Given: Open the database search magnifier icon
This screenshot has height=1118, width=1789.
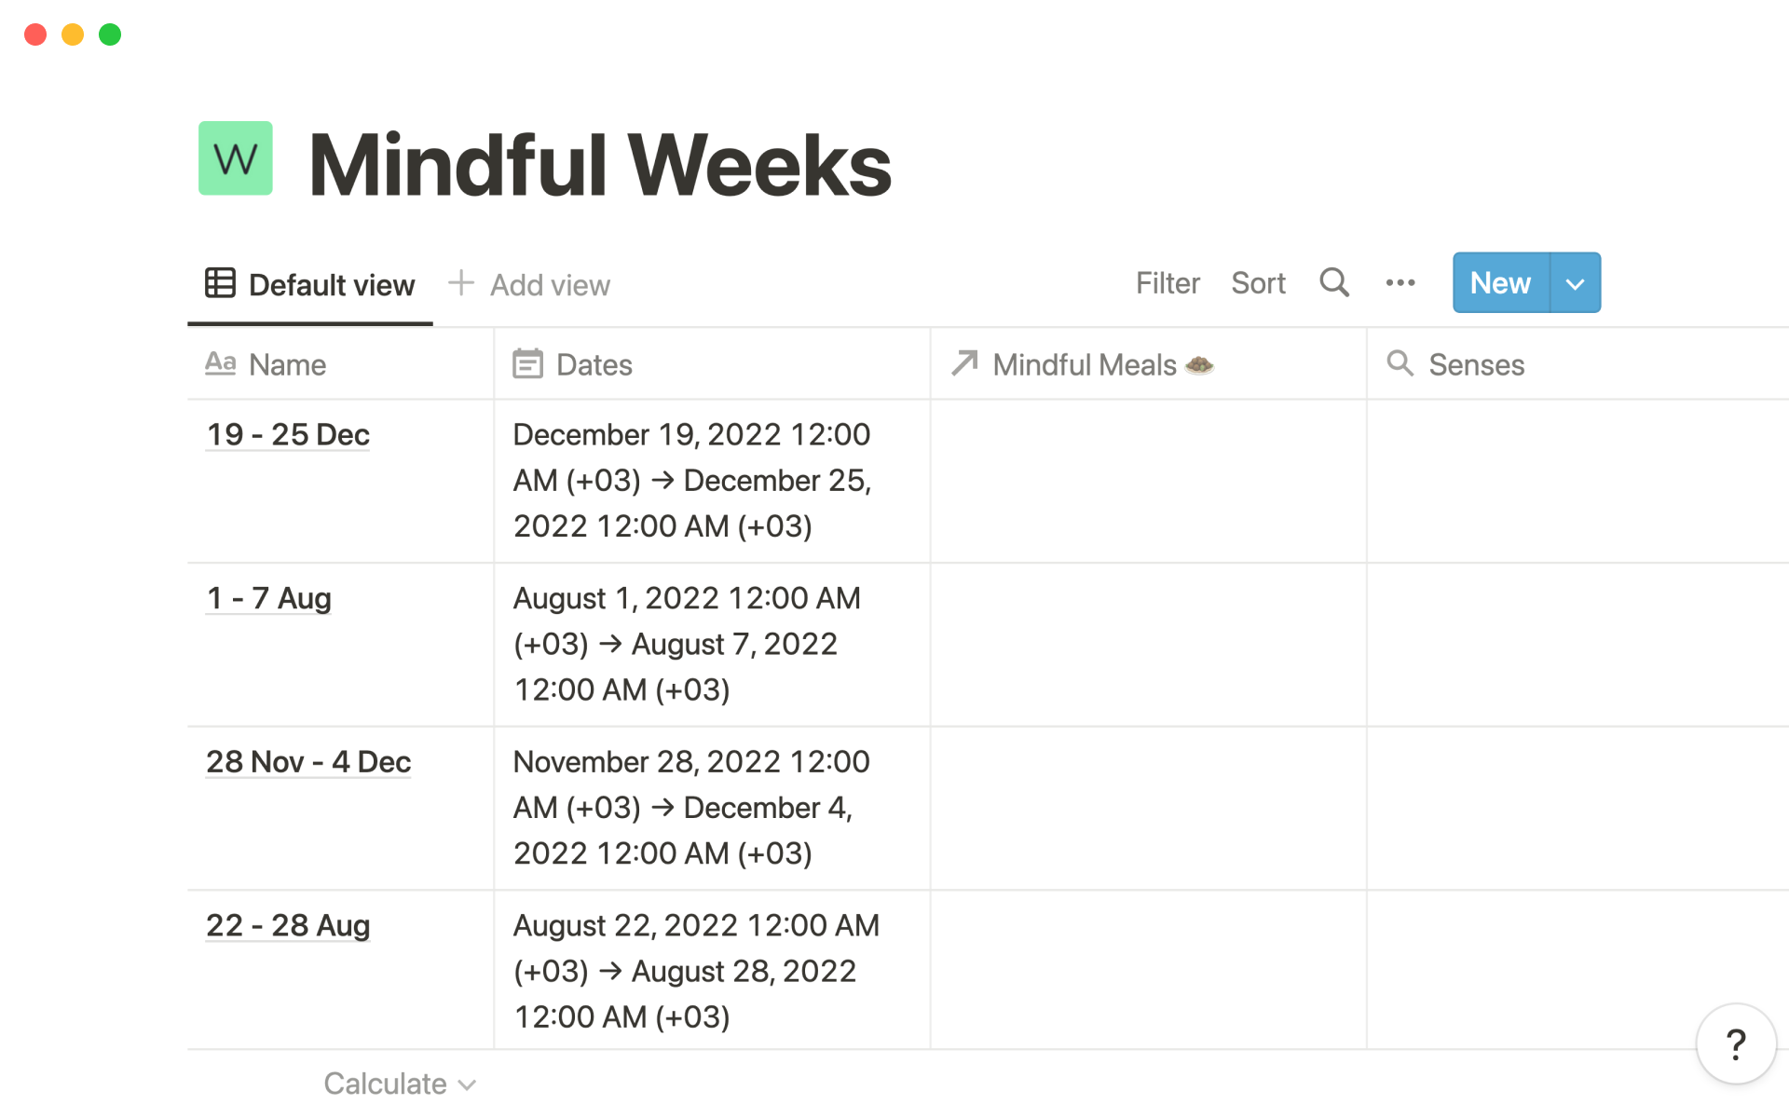Looking at the screenshot, I should (1333, 282).
